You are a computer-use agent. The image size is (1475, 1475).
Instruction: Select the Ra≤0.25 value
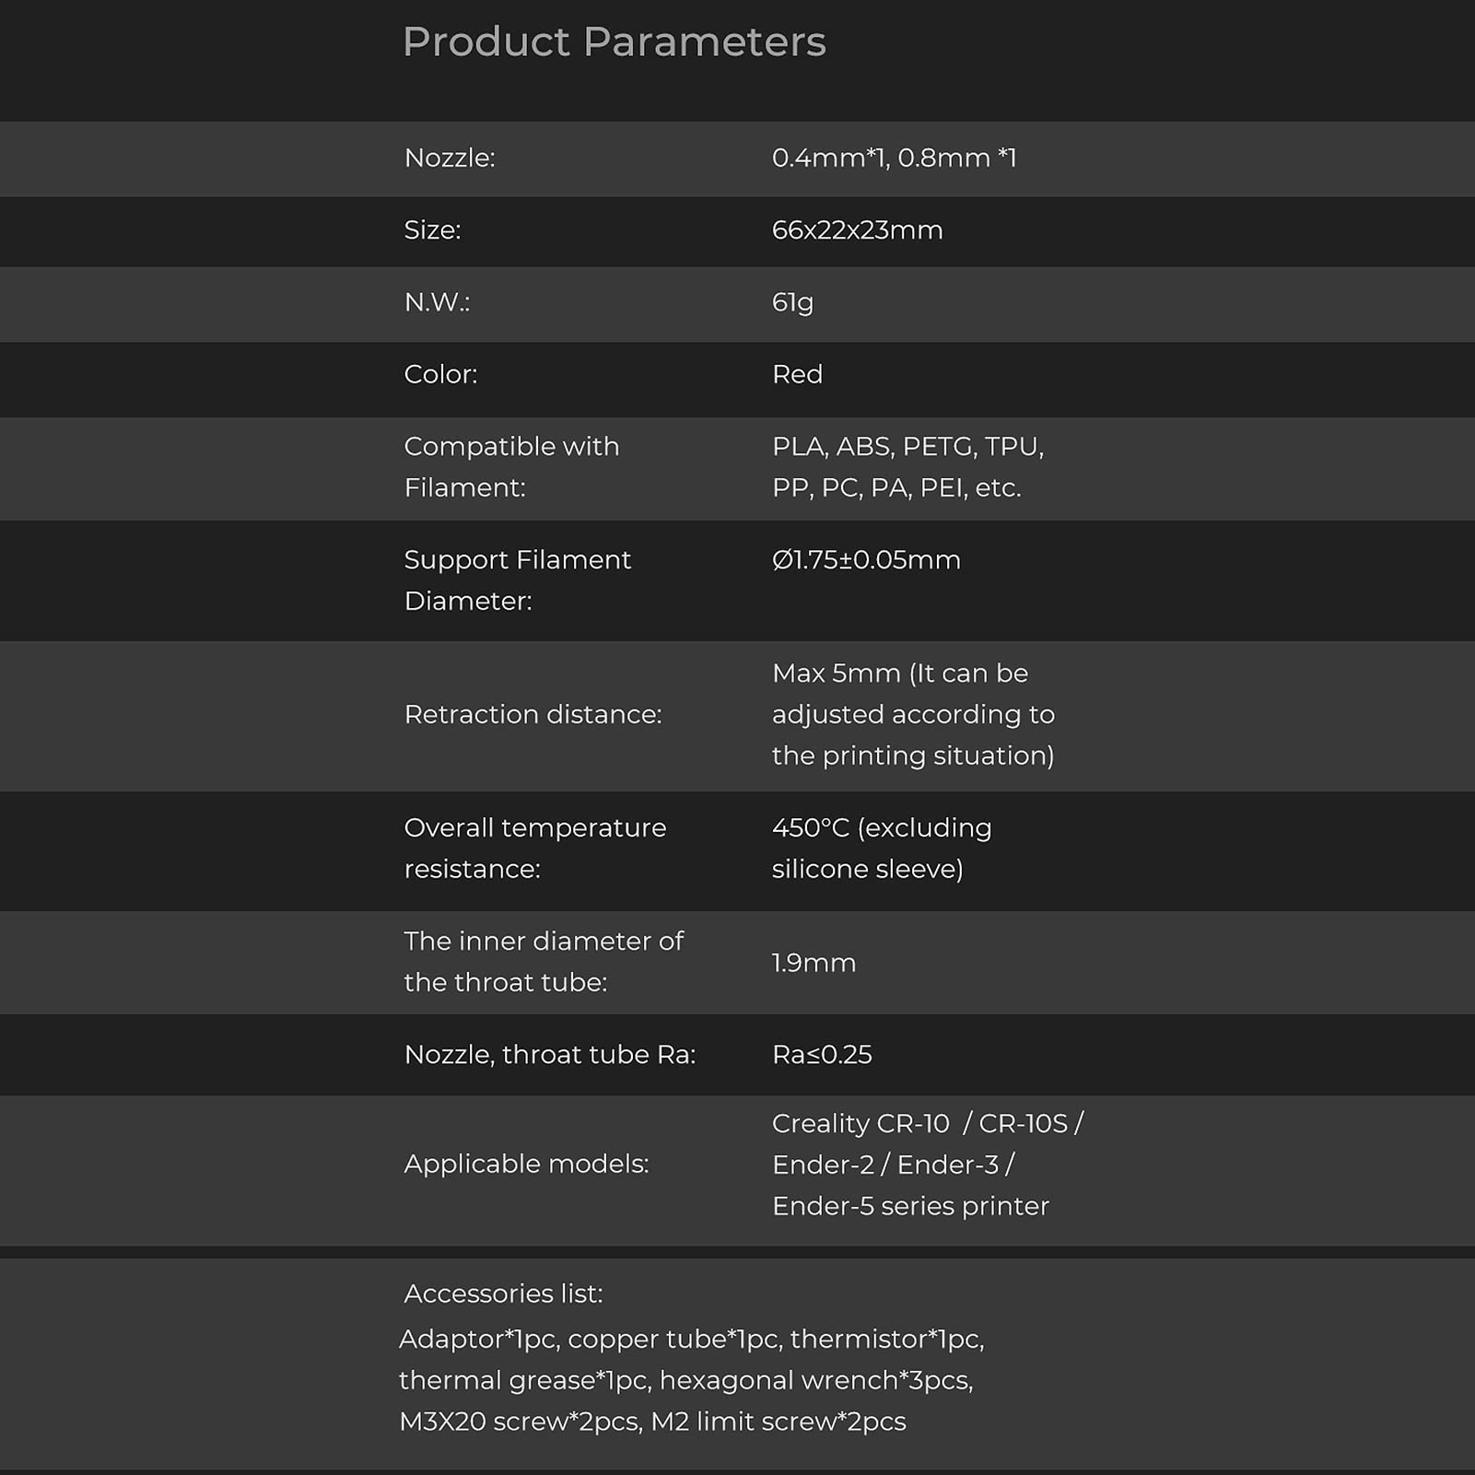[822, 1055]
